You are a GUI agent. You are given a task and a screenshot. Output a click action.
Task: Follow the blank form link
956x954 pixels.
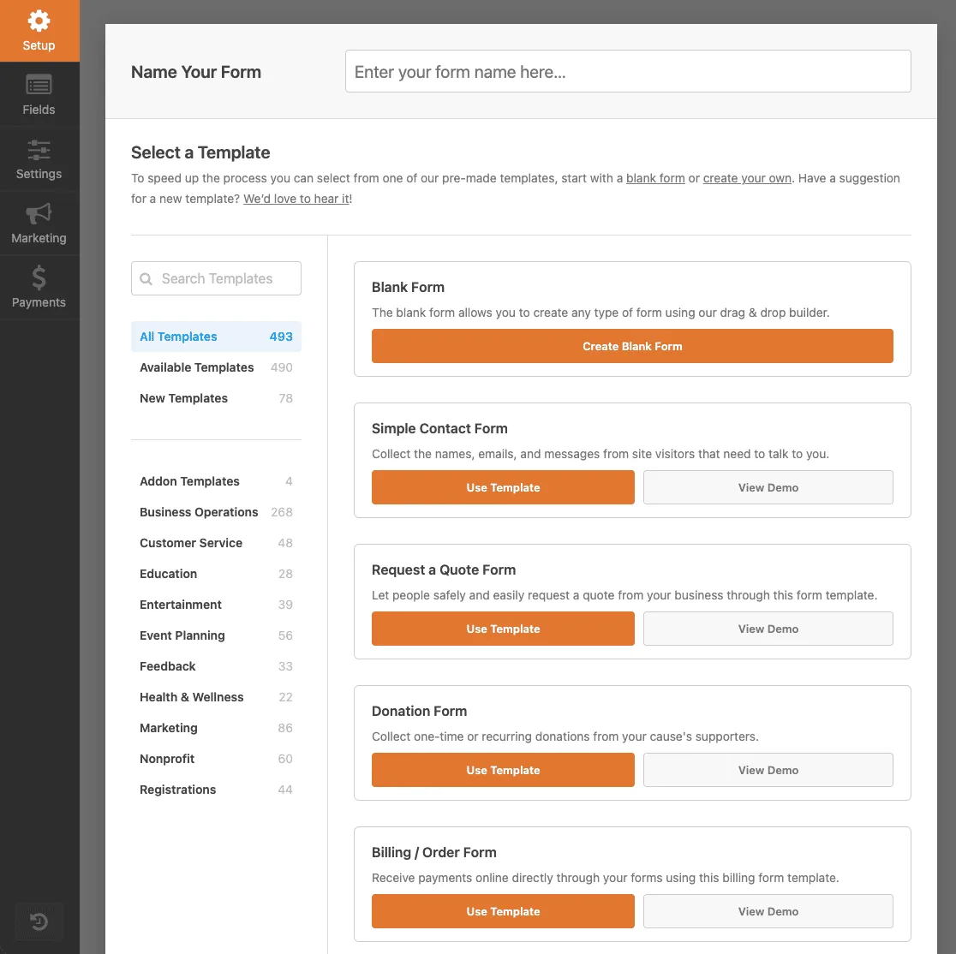655,179
